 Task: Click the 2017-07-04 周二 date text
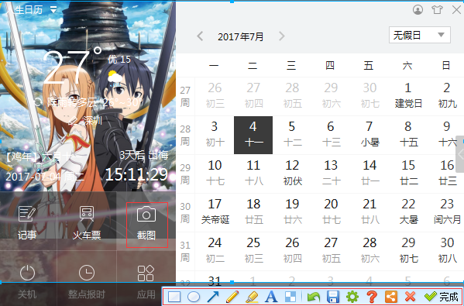coord(45,177)
